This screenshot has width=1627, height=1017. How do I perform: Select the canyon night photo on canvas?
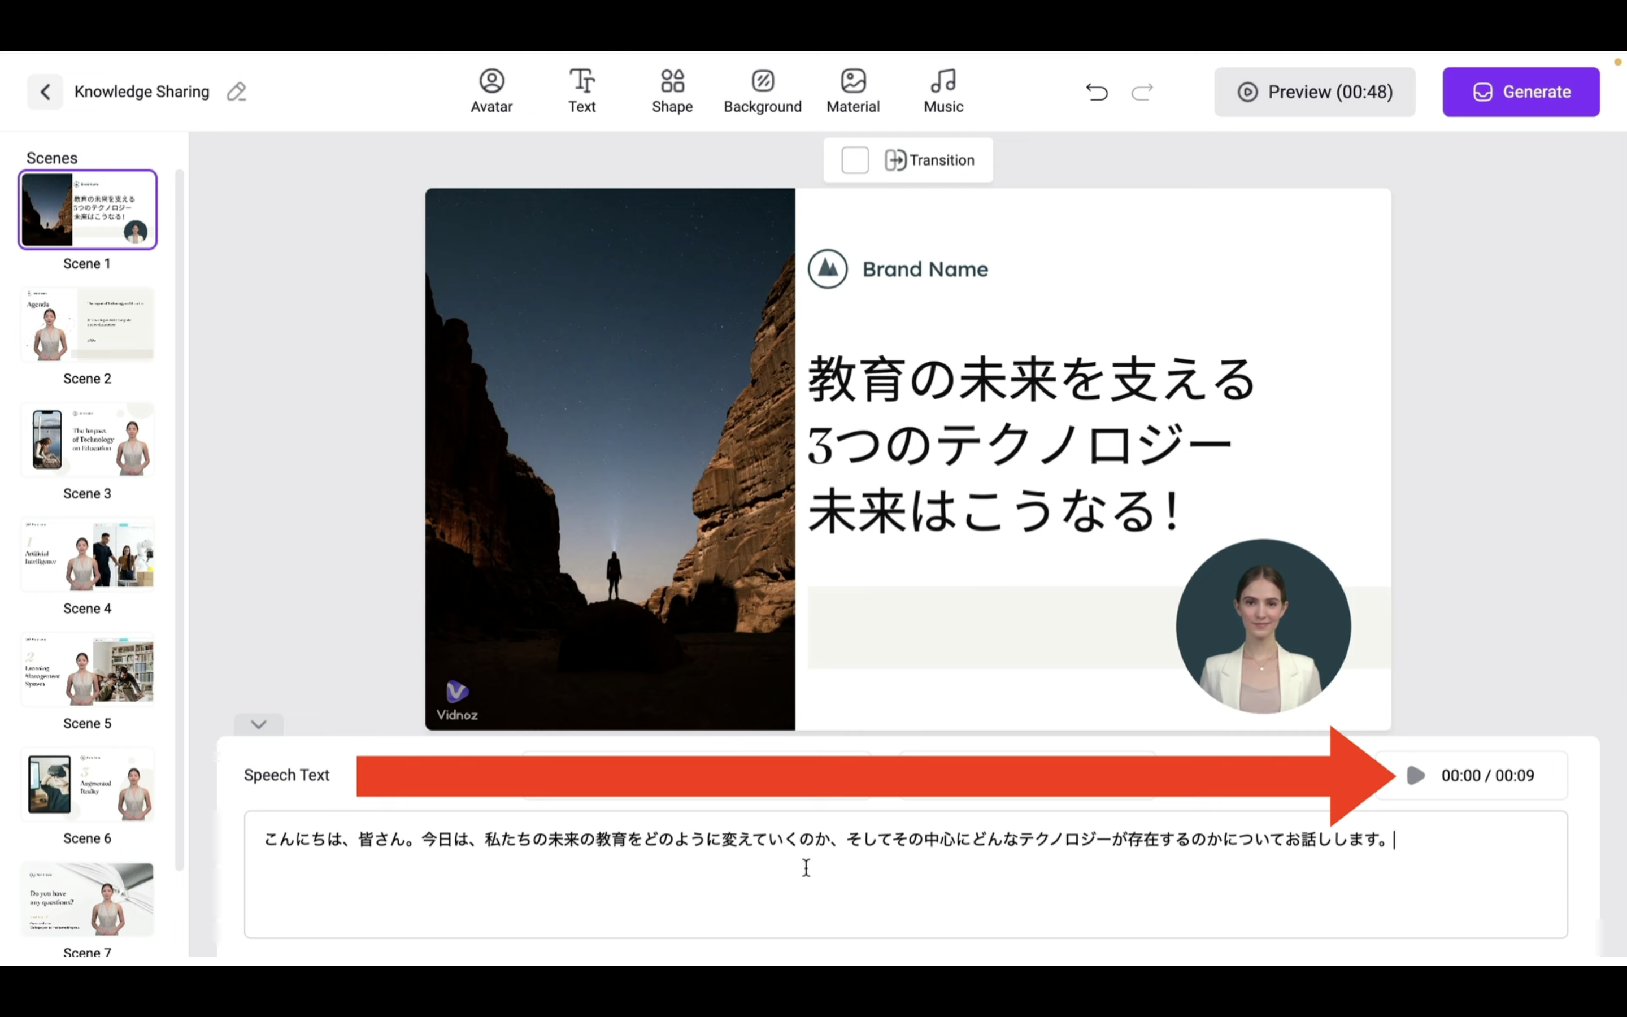point(610,459)
